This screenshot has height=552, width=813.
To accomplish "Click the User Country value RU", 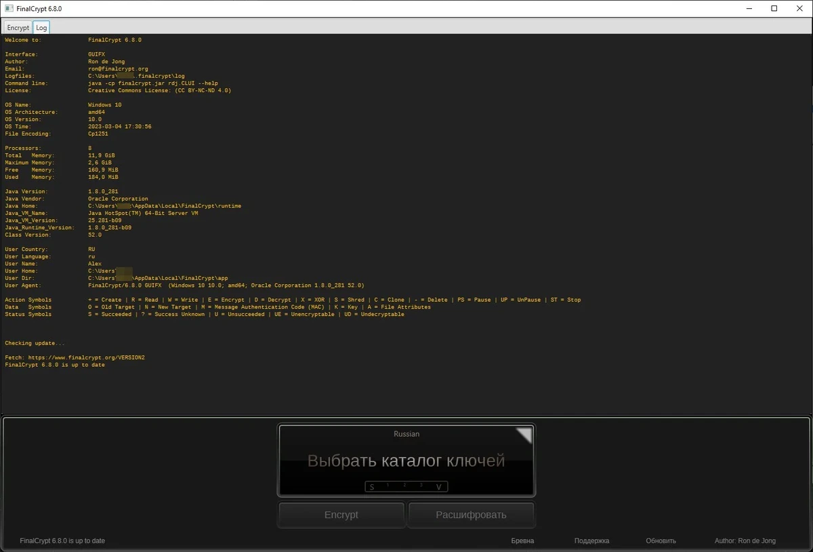I will coord(91,250).
